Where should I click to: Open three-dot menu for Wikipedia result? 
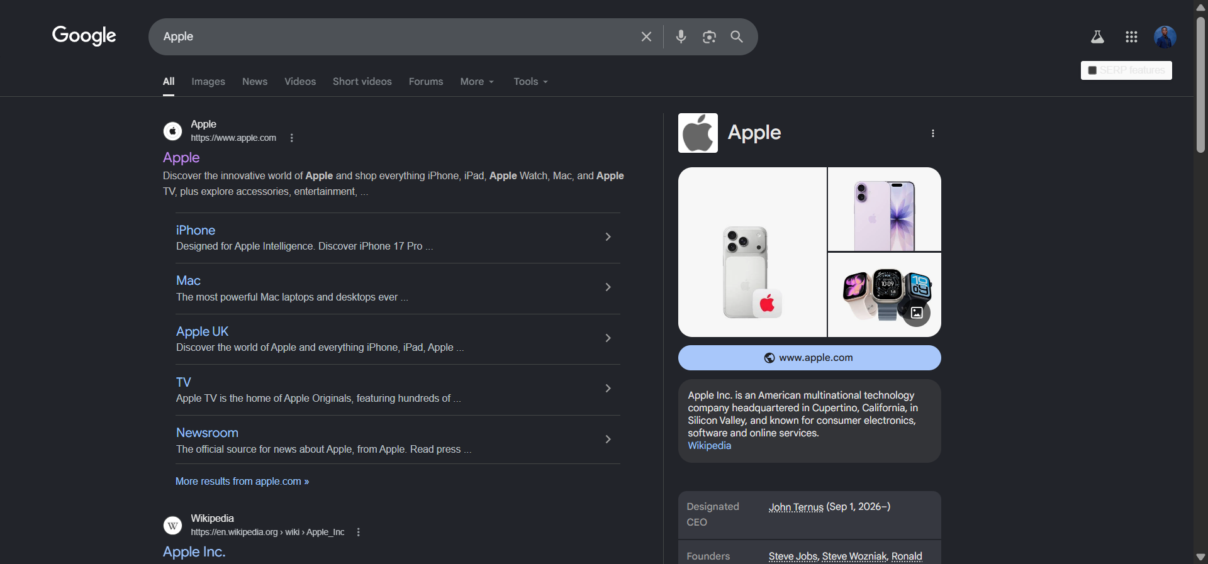(359, 532)
